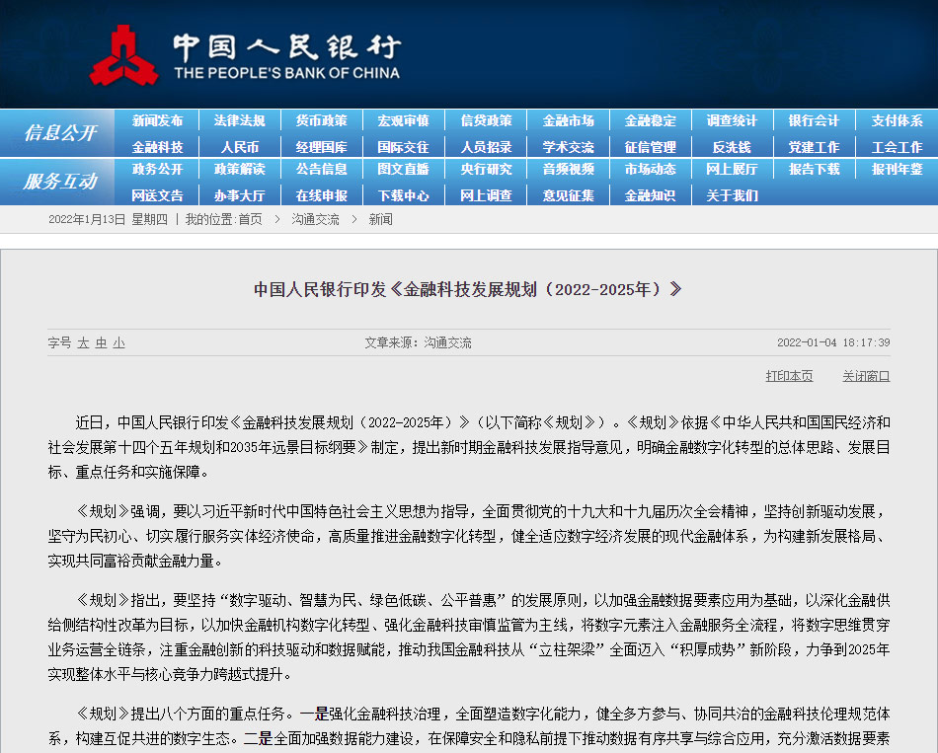This screenshot has width=938, height=753.
Task: Open the 法律法规 section
Action: coord(239,120)
